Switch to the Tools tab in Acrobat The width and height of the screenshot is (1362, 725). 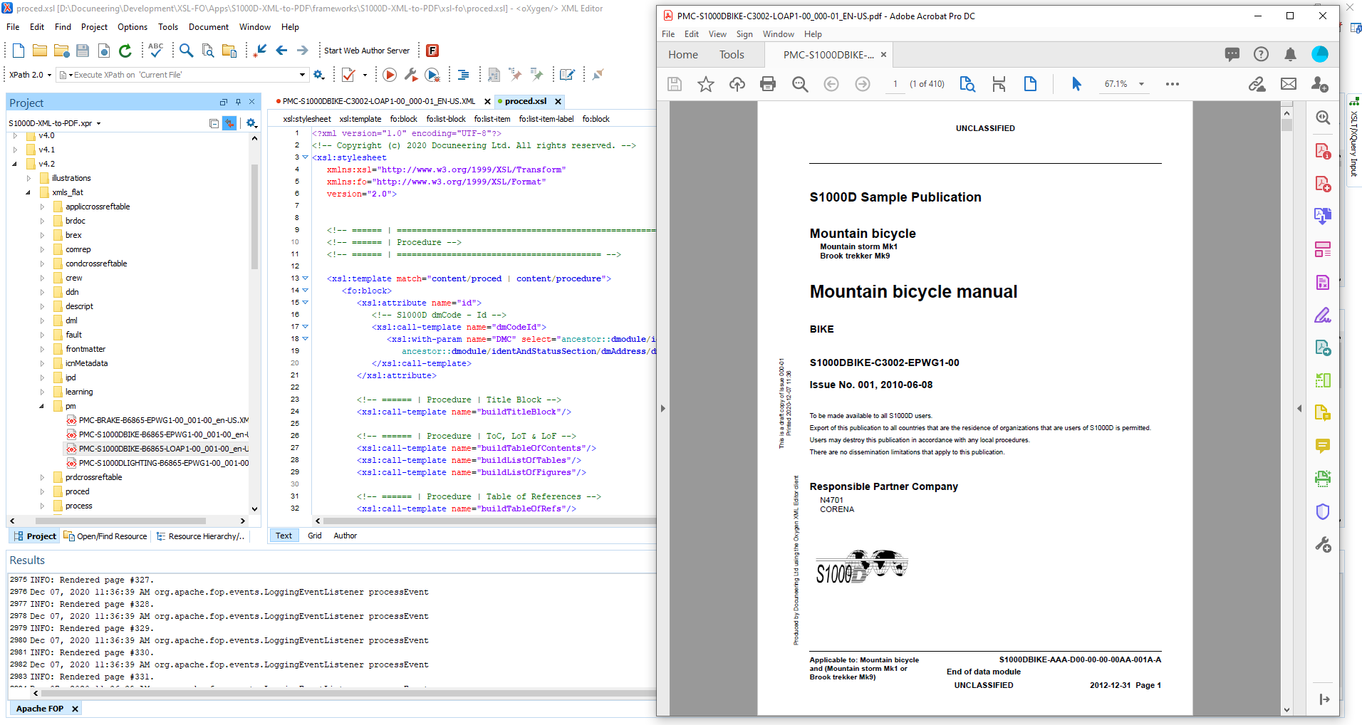(731, 55)
